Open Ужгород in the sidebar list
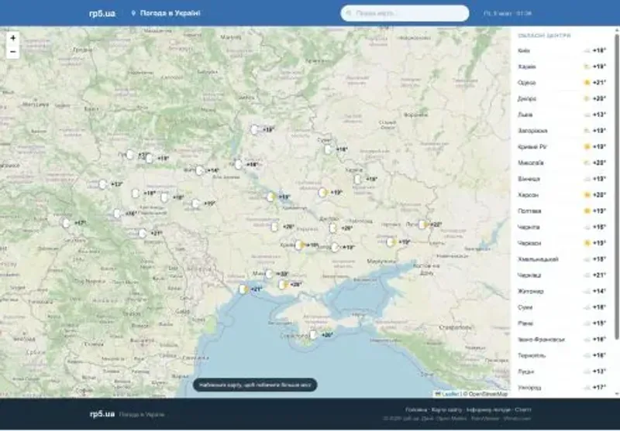620x431 pixels. (561, 388)
